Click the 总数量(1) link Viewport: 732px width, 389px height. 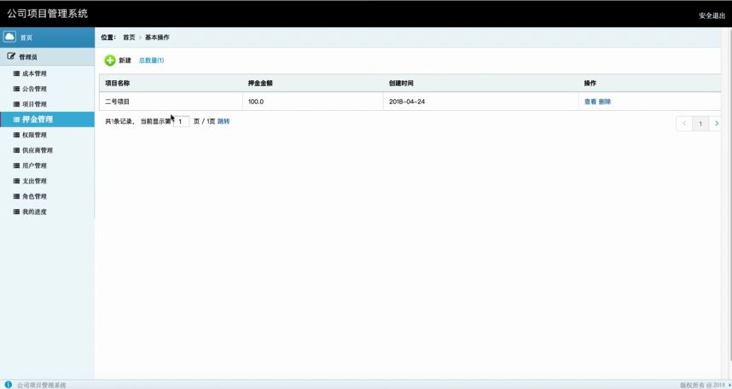151,61
